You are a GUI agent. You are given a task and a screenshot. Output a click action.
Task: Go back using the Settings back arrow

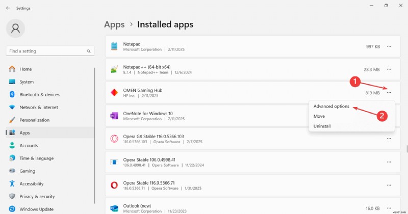coord(8,8)
